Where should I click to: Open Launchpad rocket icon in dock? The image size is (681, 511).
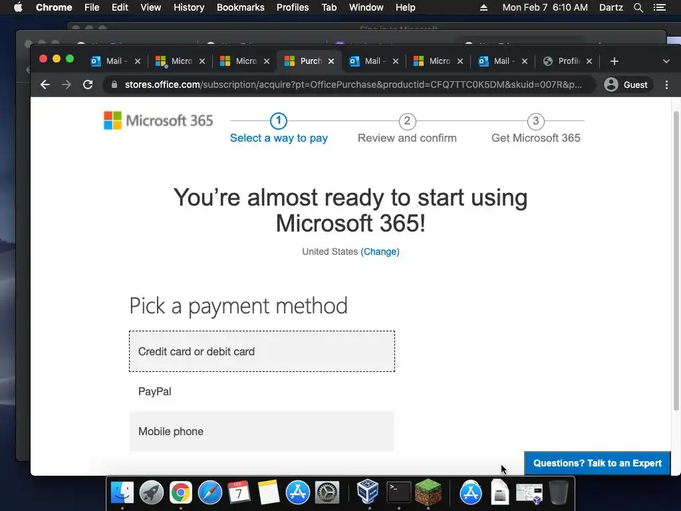click(151, 493)
